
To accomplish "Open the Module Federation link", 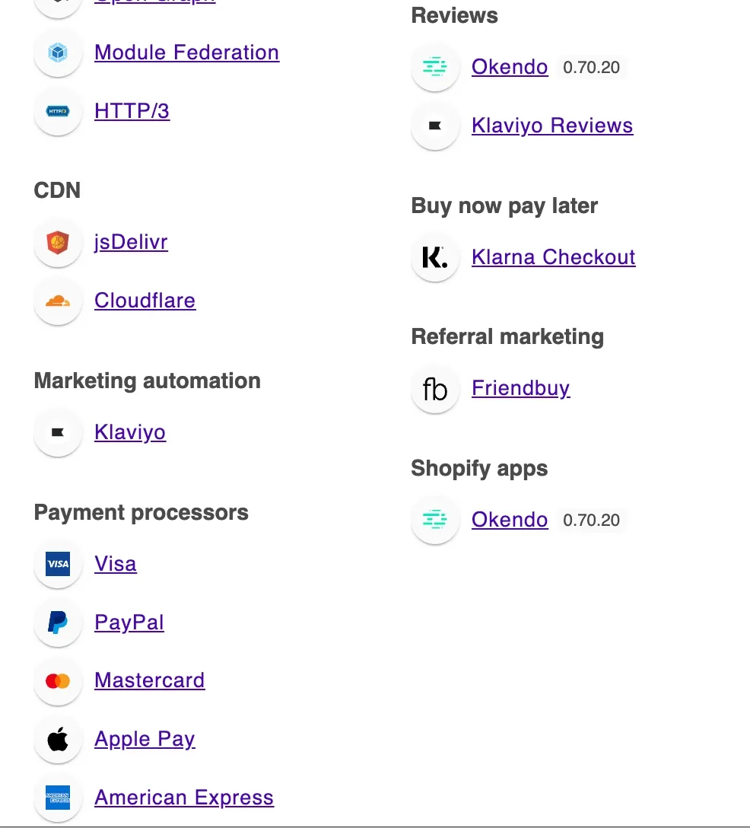I will point(186,53).
